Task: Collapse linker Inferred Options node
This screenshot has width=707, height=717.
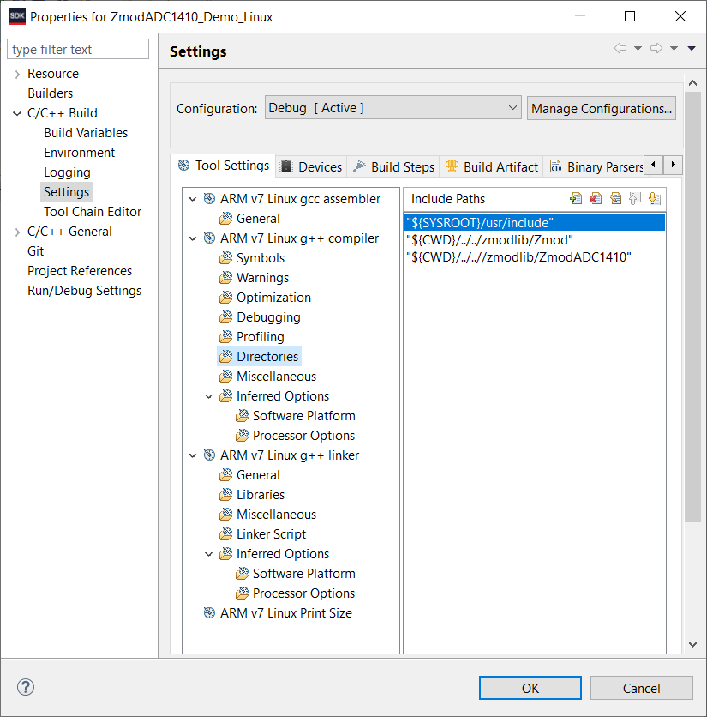Action: click(209, 554)
